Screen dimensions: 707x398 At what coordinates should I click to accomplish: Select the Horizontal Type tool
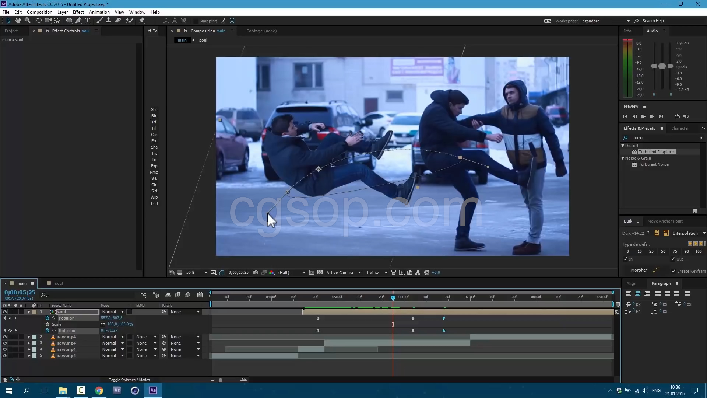(x=88, y=21)
